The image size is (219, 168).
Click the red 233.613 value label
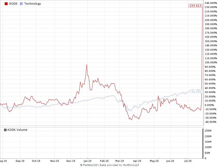(x=195, y=6)
